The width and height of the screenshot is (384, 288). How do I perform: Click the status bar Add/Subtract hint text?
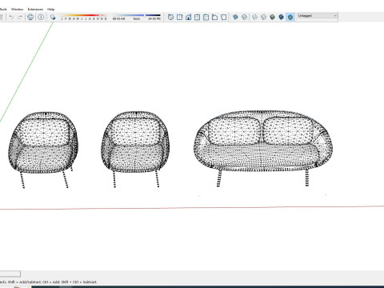[49, 282]
